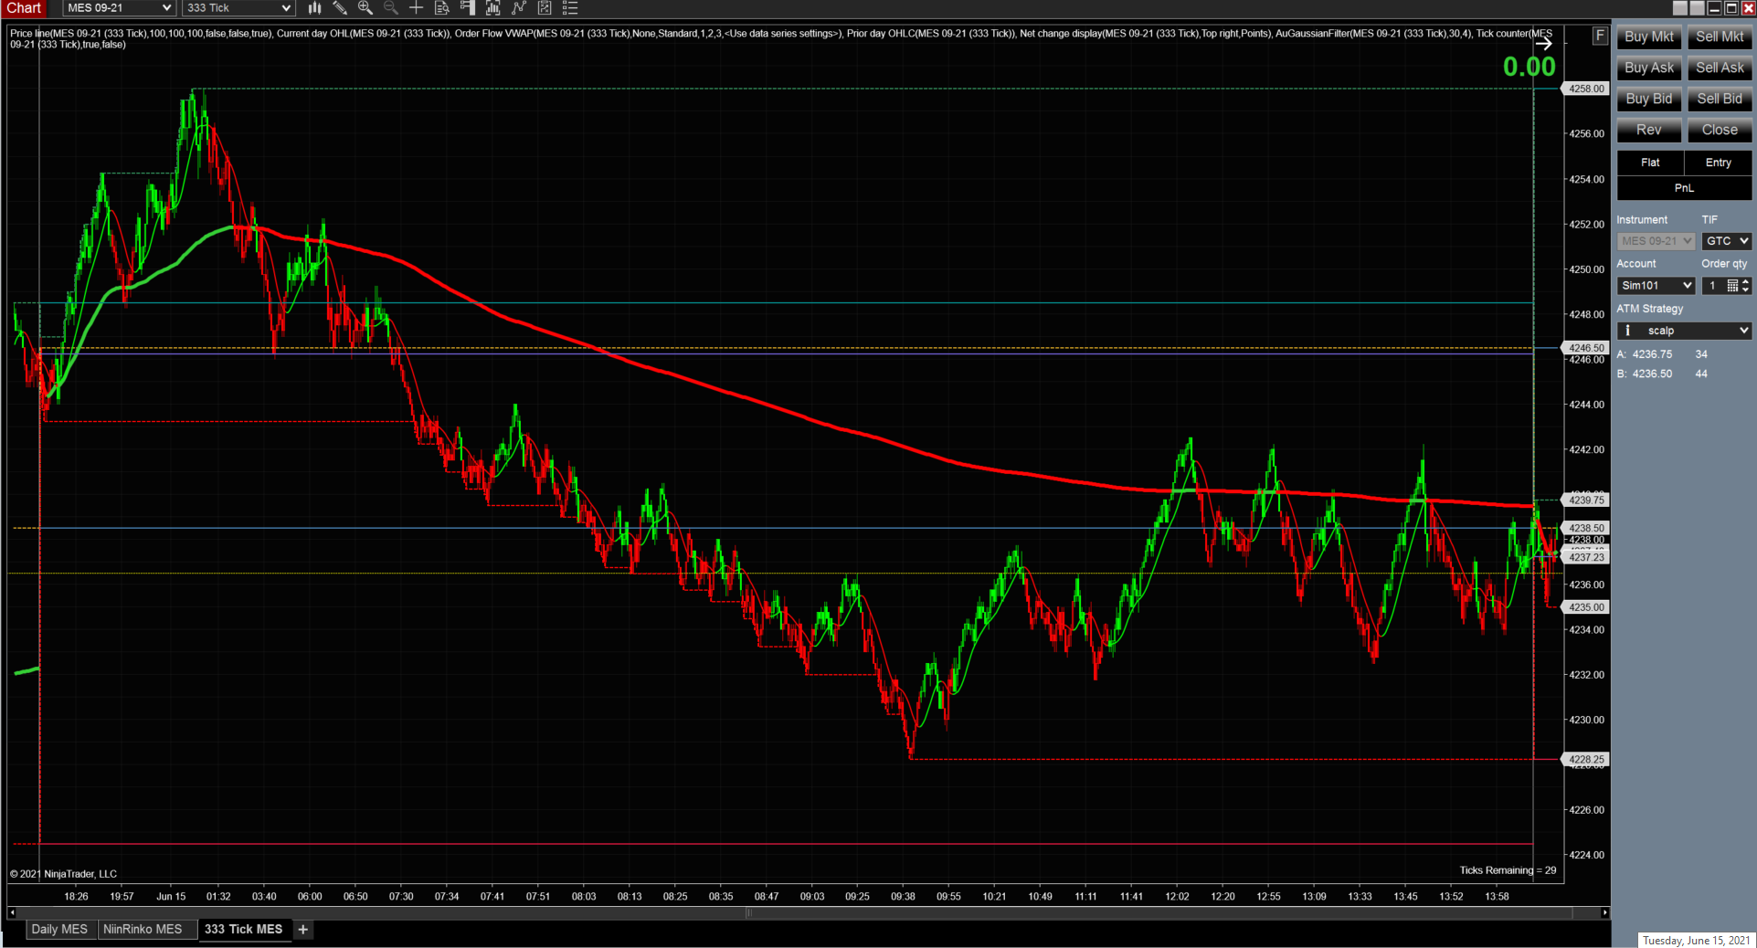Open the order quantity calculator icon
1757x948 pixels.
click(x=1731, y=286)
